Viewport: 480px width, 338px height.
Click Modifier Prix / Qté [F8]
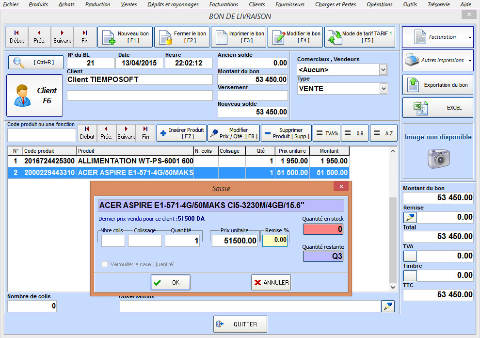click(x=234, y=133)
